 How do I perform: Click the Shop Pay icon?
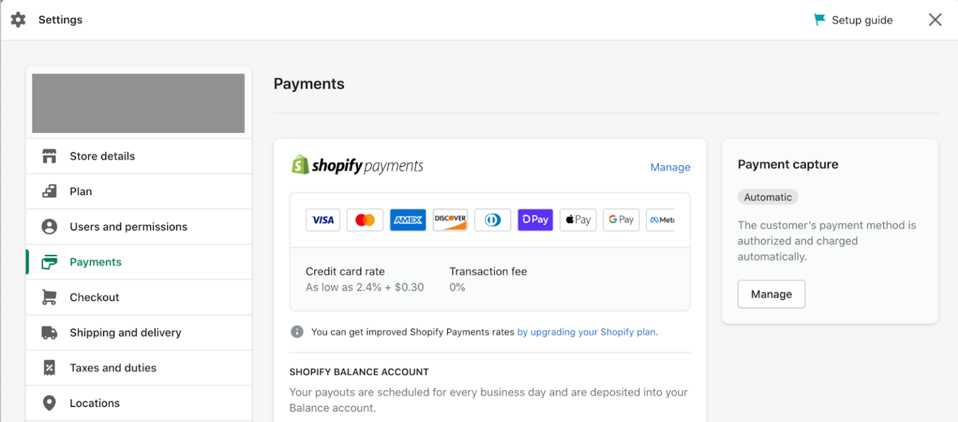coord(535,219)
